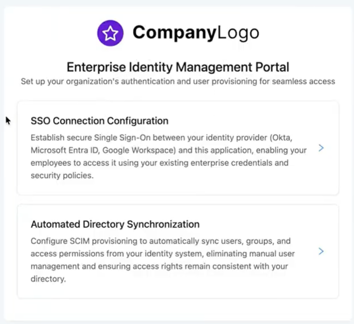This screenshot has height=324, width=354.
Task: Open the SSO Connection Configuration heading
Action: click(100, 121)
